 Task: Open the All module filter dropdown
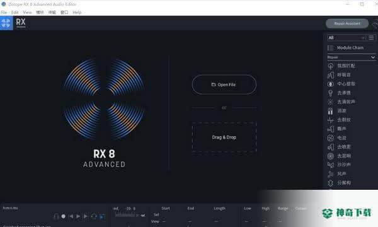346,38
